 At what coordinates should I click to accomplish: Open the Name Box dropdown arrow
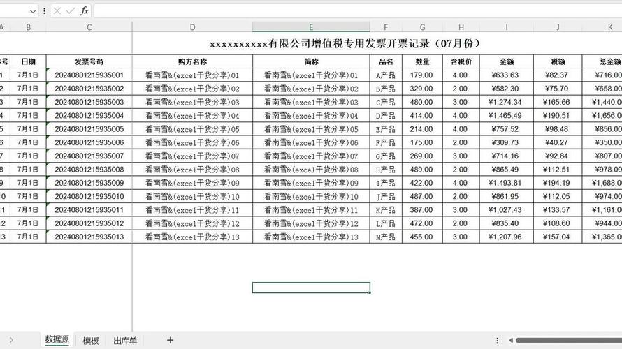point(33,11)
